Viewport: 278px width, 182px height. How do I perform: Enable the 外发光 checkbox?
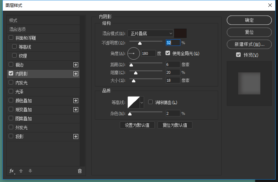tap(11, 127)
